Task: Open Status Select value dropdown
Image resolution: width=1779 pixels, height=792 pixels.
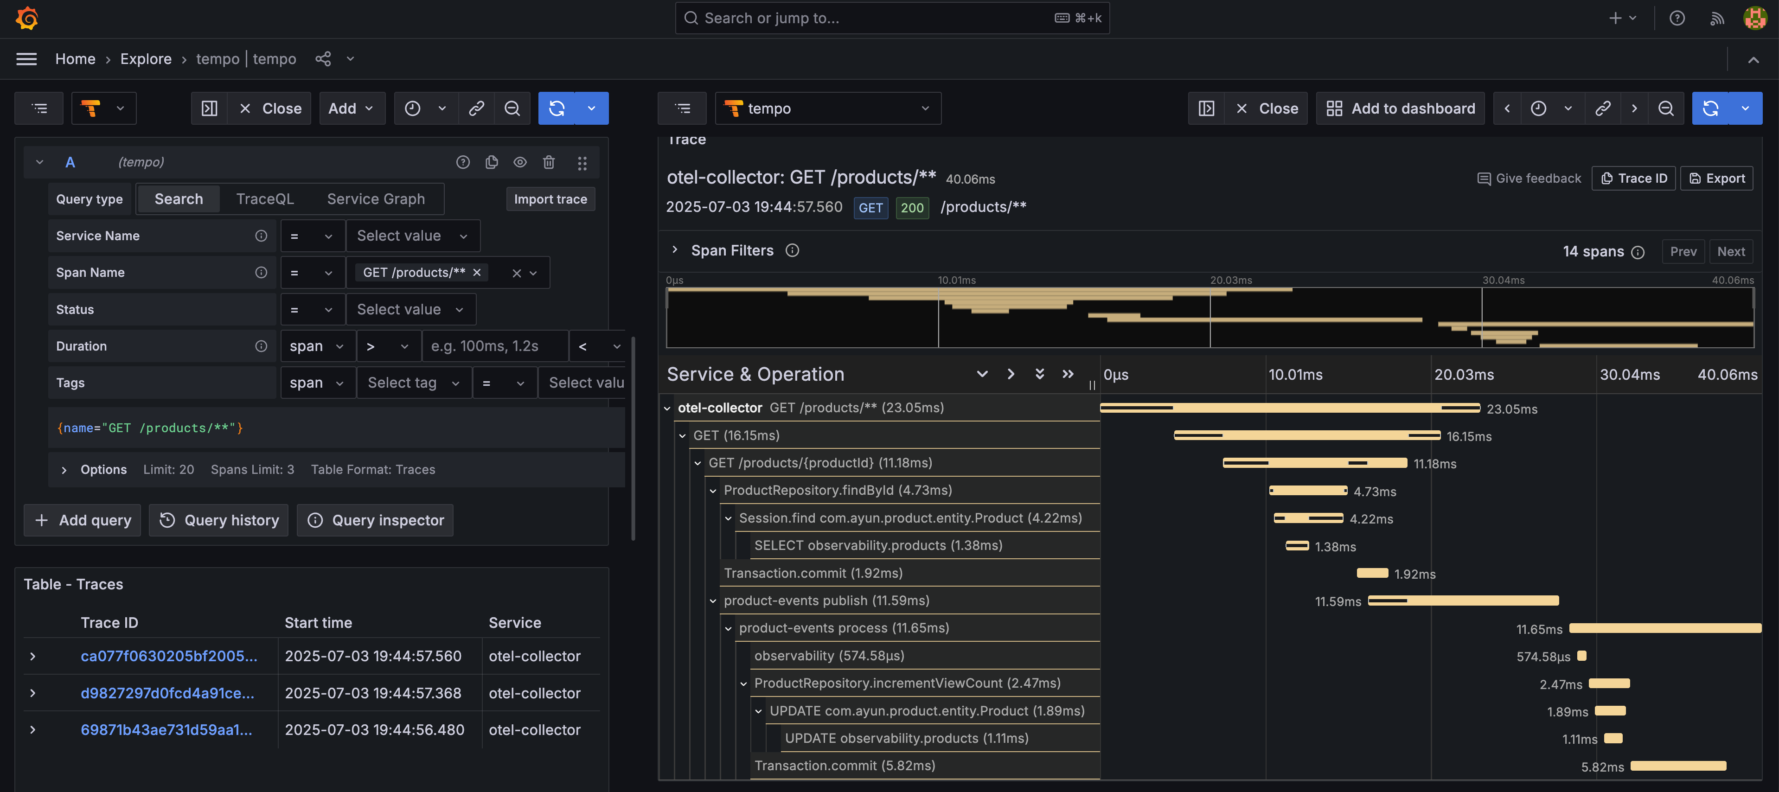Action: click(x=410, y=309)
